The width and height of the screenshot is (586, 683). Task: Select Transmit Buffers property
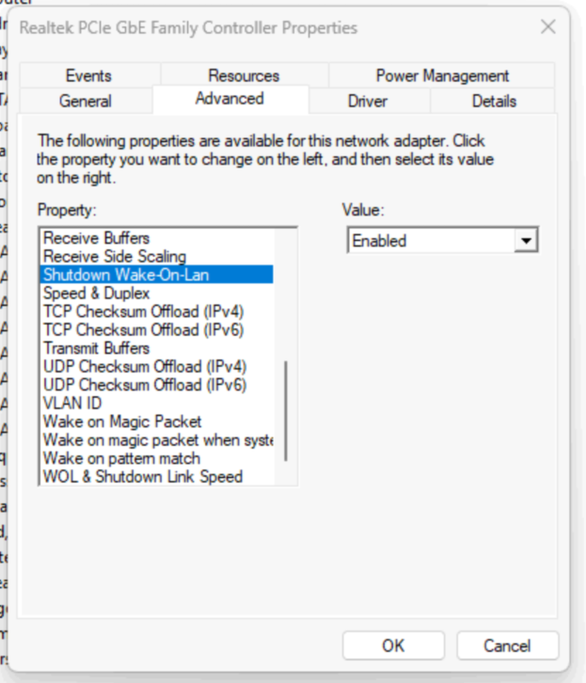tap(157, 348)
